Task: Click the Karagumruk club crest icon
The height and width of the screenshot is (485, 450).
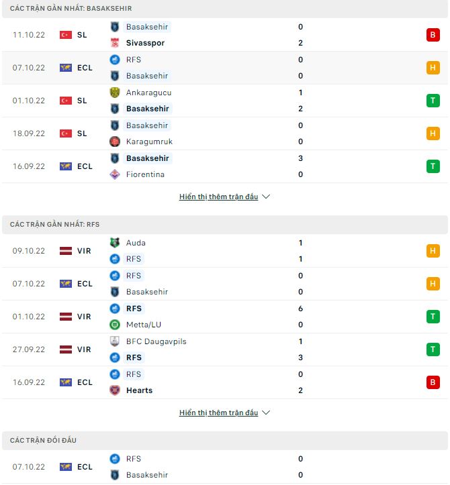Action: click(114, 142)
